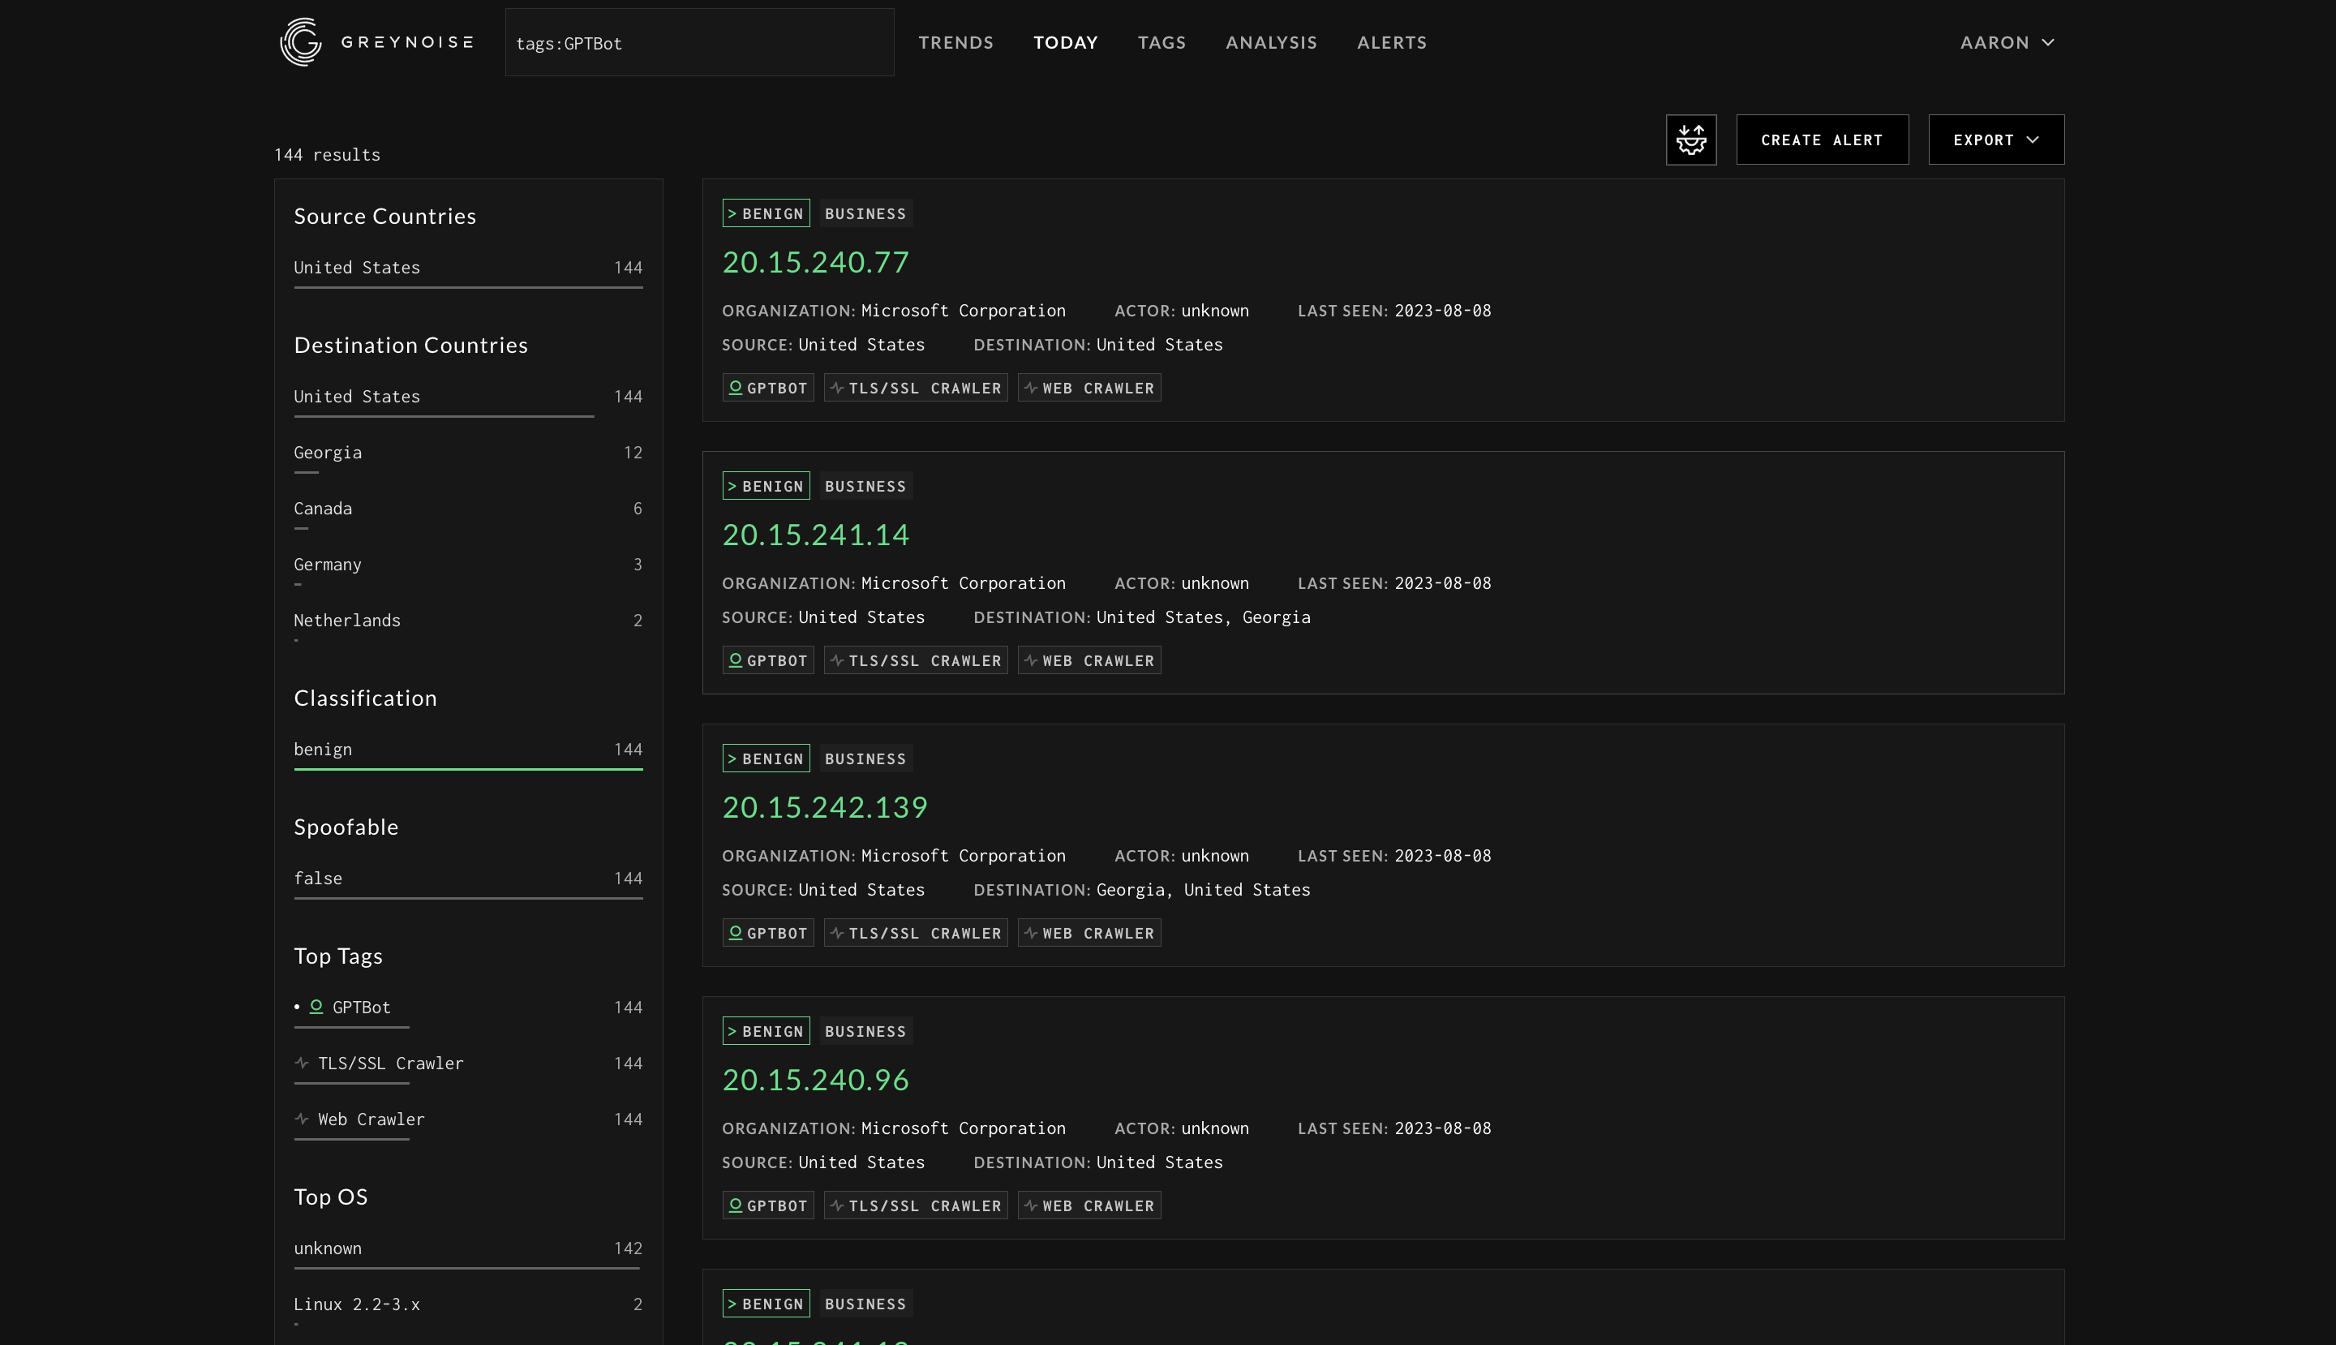Viewport: 2336px width, 1345px height.
Task: Click the GPTBOT tag on 20.15.240.96
Action: coord(767,1205)
